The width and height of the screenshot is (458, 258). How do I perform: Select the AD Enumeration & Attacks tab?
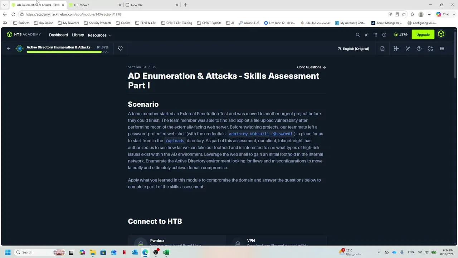point(38,5)
